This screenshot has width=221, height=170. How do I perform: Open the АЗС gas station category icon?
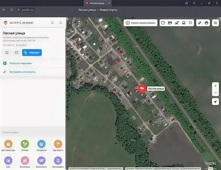pos(8,160)
